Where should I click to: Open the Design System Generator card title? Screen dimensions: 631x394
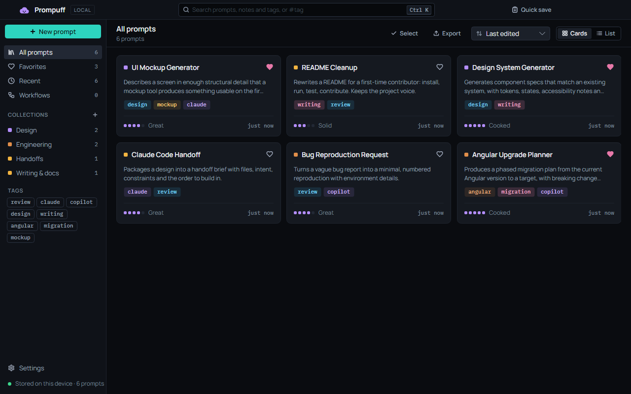513,67
